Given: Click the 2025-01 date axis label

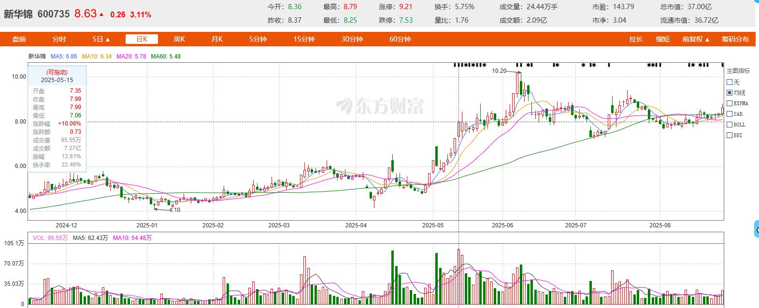Looking at the screenshot, I should [147, 225].
